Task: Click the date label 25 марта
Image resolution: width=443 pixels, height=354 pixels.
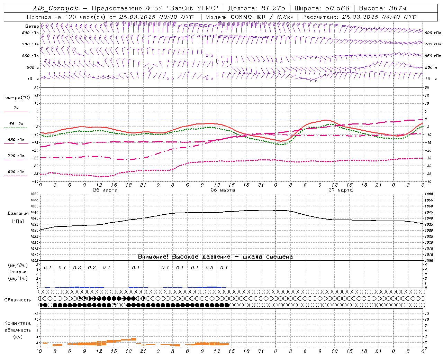Action: click(105, 190)
